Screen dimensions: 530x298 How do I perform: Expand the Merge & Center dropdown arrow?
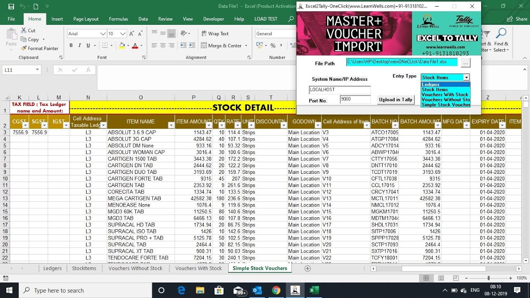(x=246, y=46)
